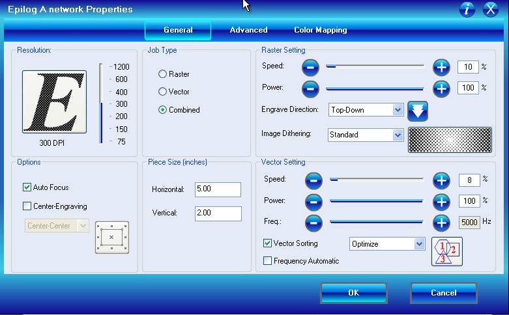The height and width of the screenshot is (315, 509).
Task: Switch to the General tab
Action: coord(178,30)
